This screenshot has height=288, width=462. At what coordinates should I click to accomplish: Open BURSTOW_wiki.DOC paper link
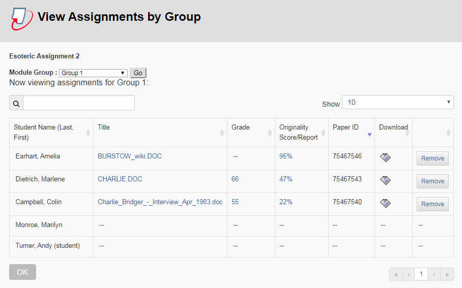(x=130, y=156)
